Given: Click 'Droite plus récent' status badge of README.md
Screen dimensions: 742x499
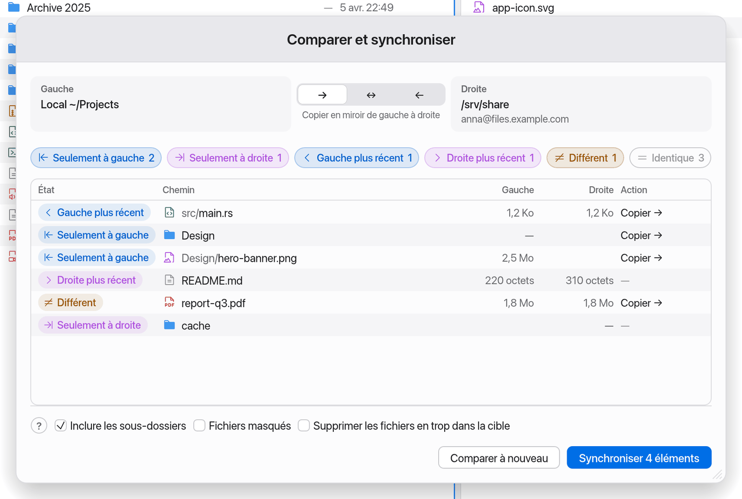Looking at the screenshot, I should pyautogui.click(x=90, y=280).
